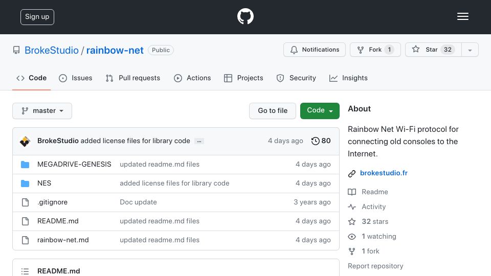Click the bell icon in Notifications

click(x=294, y=50)
